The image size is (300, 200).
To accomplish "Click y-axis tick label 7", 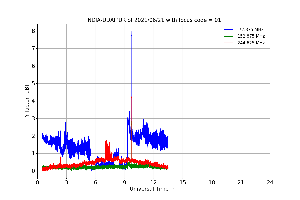I will [x=33, y=48].
